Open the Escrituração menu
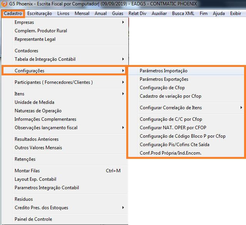The height and width of the screenshot is (225, 246). (x=40, y=13)
